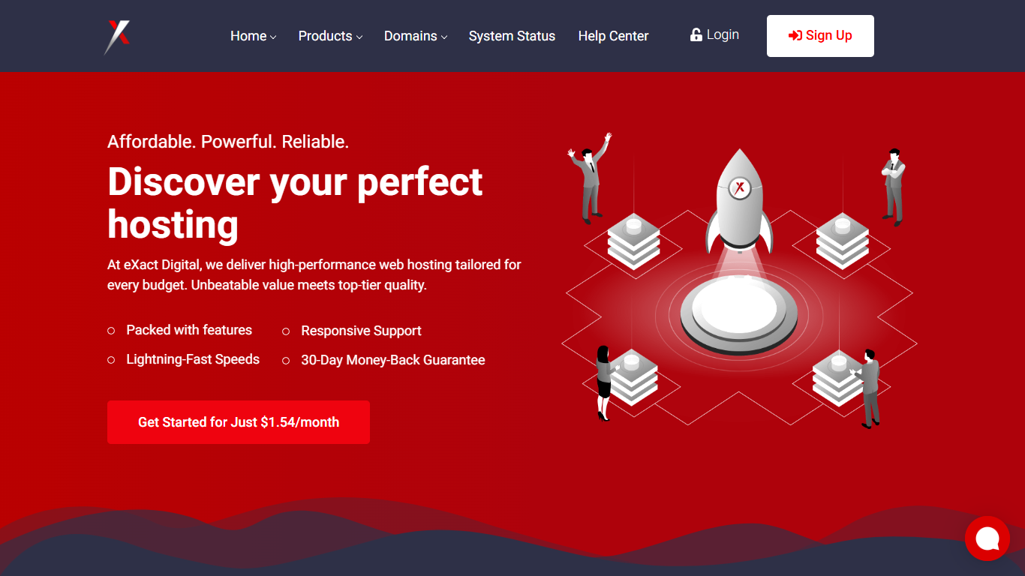
Task: Click the 'Discover your perfect hosting' headline
Action: coord(295,202)
